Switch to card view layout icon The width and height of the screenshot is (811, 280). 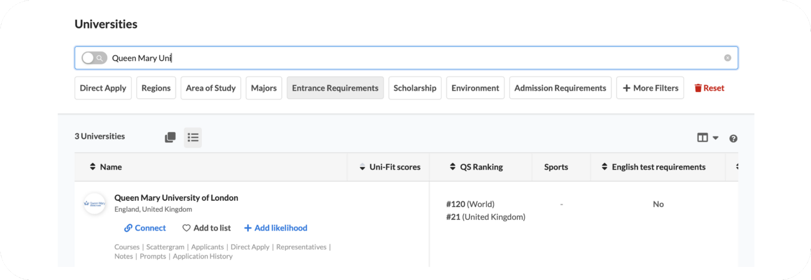170,137
